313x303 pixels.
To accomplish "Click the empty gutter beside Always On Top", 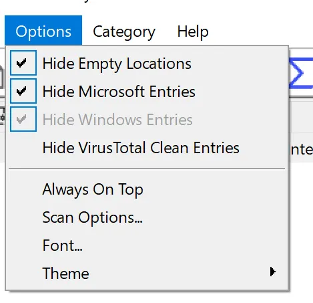I will pyautogui.click(x=23, y=189).
